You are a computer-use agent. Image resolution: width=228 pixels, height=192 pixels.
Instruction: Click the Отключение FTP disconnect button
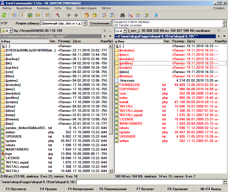click(x=100, y=23)
